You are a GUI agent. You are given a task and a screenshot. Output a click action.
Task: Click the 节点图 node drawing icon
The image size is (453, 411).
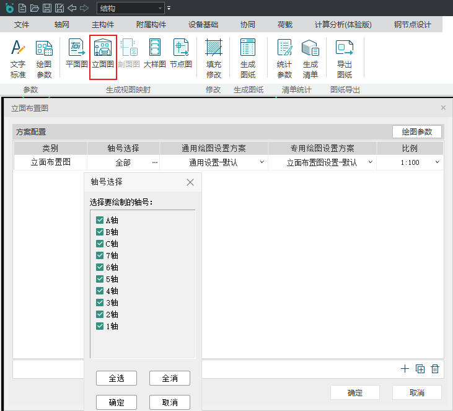[180, 53]
